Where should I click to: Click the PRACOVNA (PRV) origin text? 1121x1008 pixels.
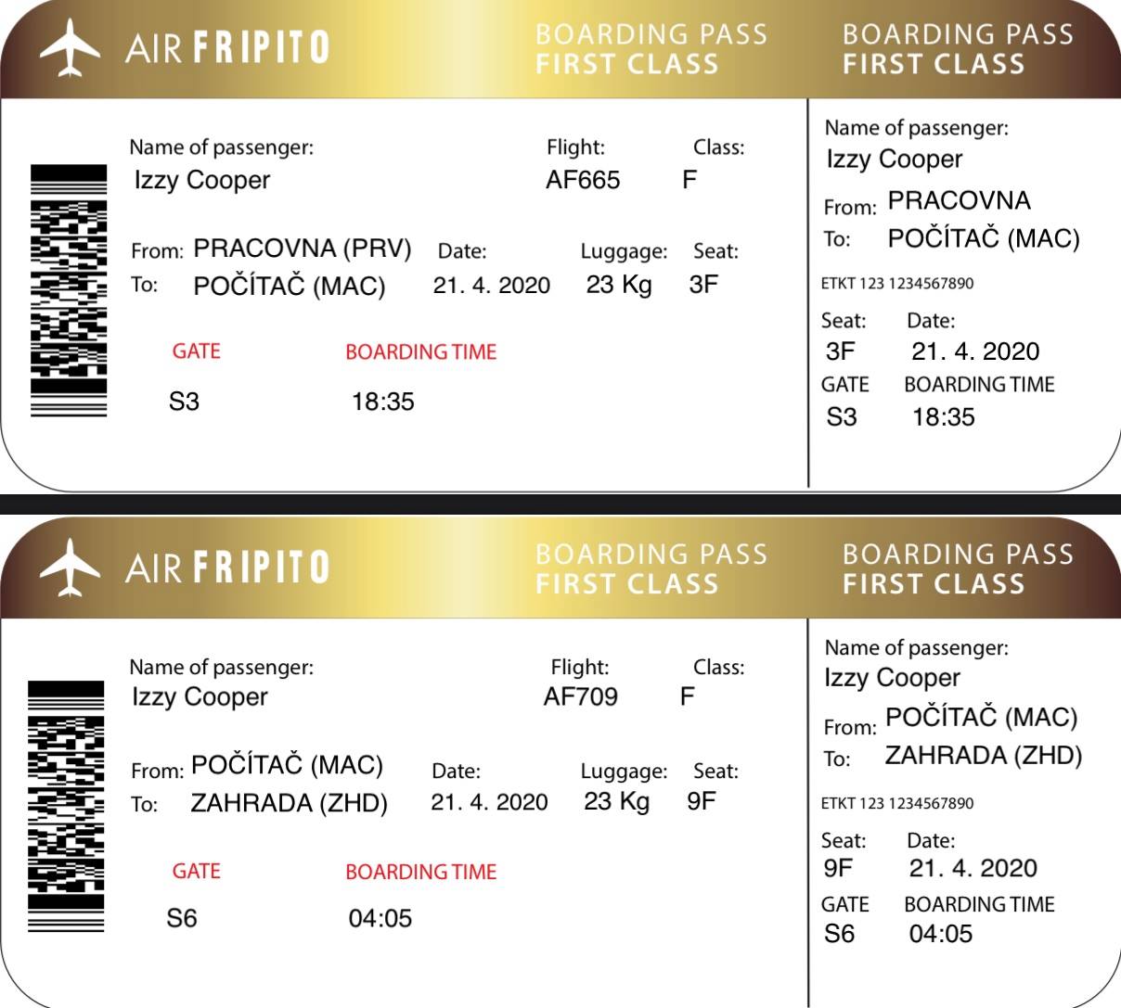[302, 249]
